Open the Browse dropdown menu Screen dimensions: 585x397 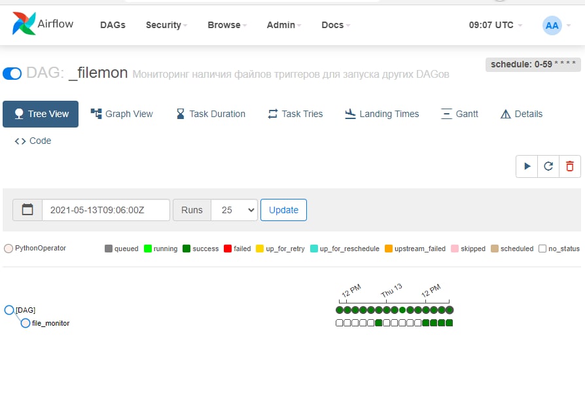coord(227,25)
